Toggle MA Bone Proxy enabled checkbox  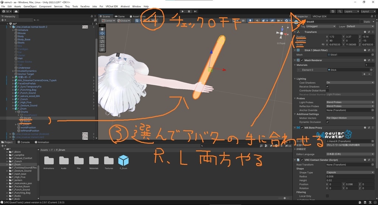pyautogui.click(x=302, y=128)
